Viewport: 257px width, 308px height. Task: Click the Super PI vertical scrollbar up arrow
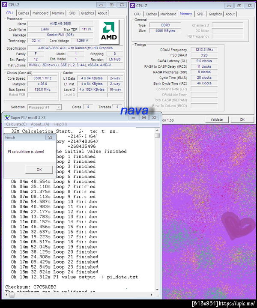pos(157,130)
